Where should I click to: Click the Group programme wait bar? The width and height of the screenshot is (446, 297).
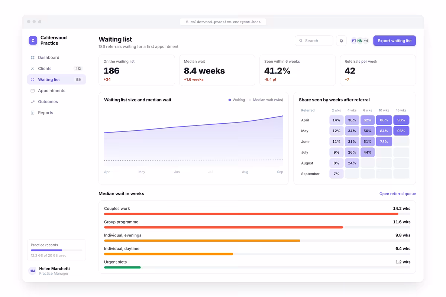click(x=223, y=227)
